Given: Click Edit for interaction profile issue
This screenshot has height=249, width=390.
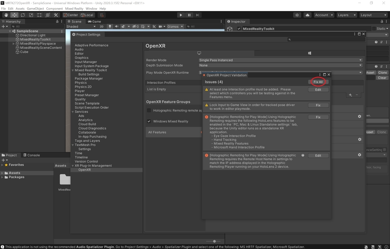Looking at the screenshot, I should 318,90.
